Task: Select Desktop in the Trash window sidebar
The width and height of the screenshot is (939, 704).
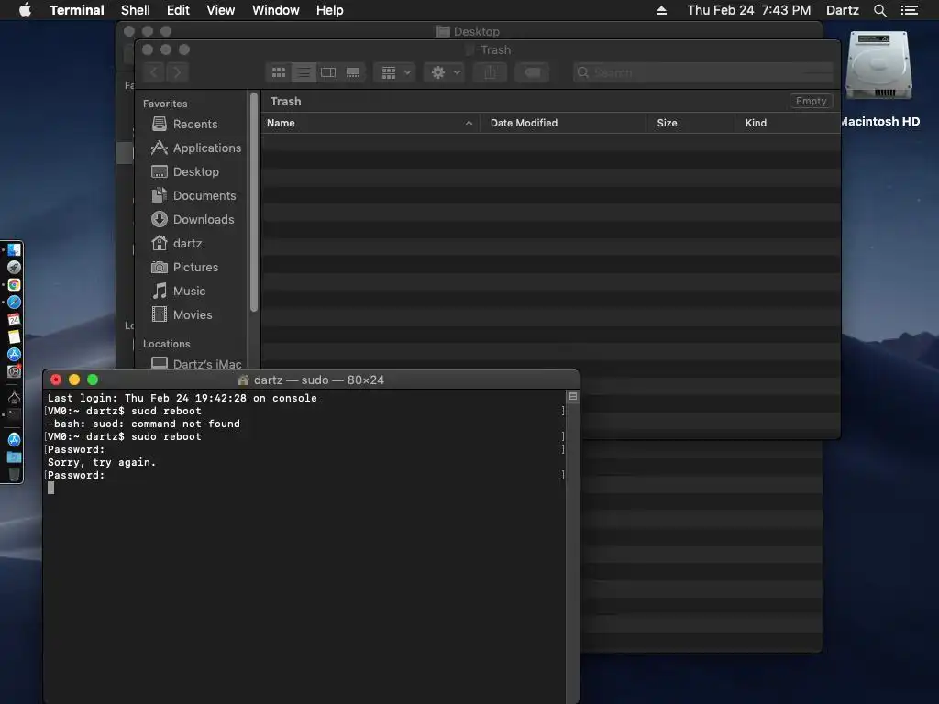Action: (185, 171)
